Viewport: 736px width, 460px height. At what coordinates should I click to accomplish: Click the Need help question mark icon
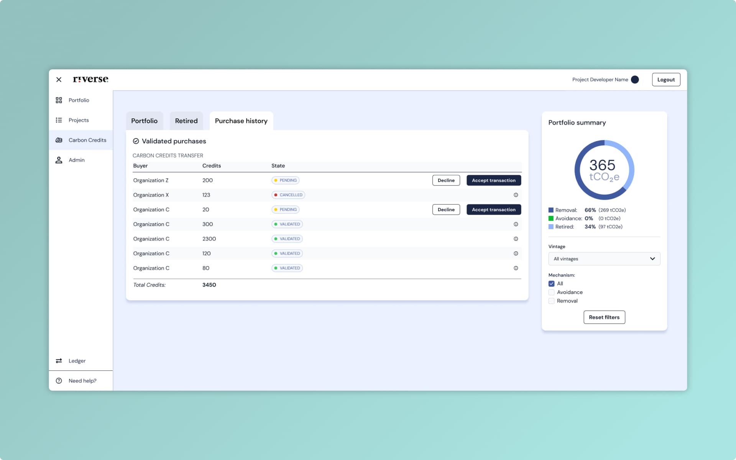(x=59, y=381)
